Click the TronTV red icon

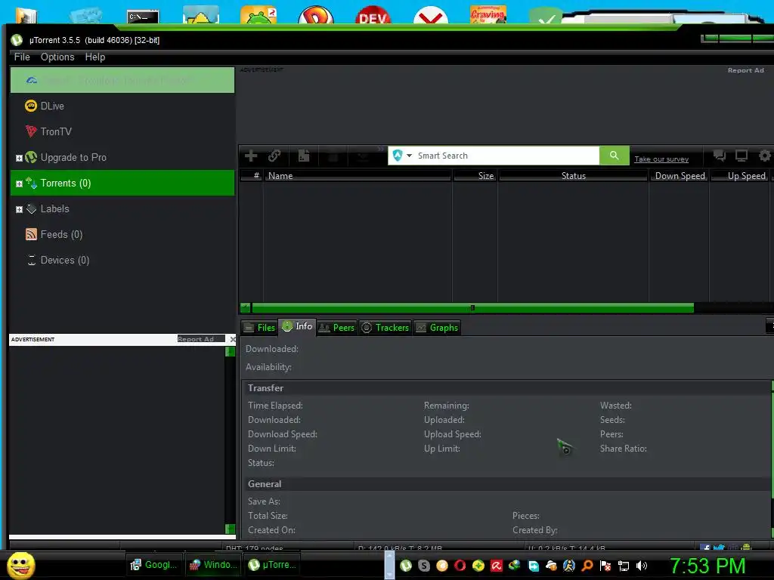31,131
